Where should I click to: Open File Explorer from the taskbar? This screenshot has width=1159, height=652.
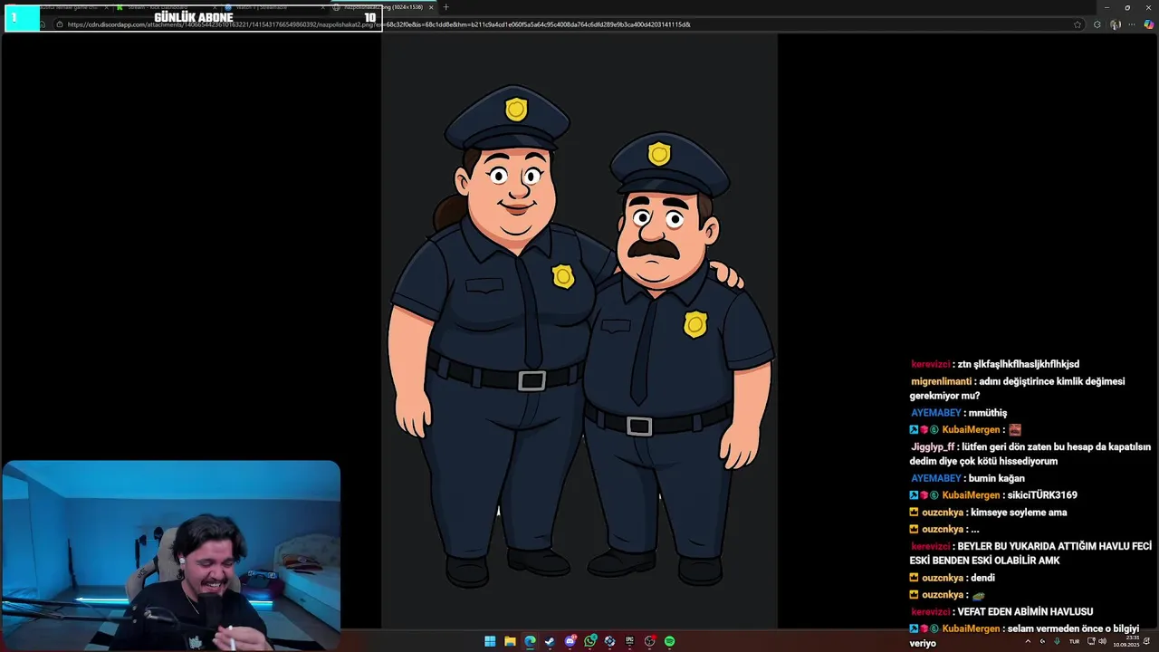pyautogui.click(x=510, y=641)
